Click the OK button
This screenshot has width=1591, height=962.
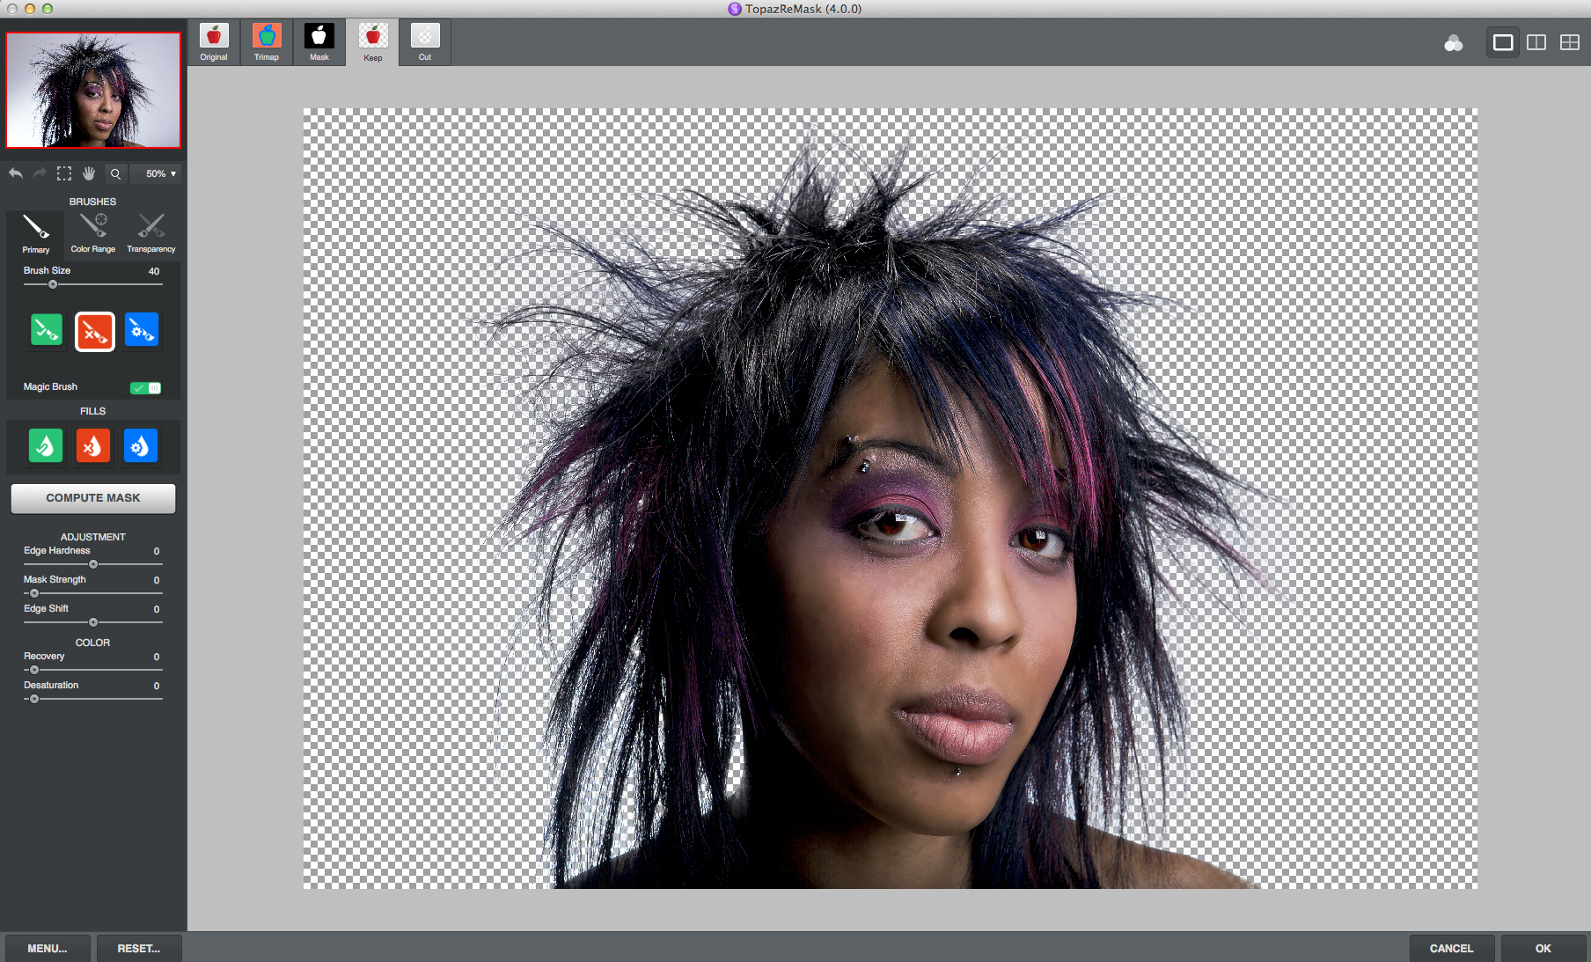[x=1543, y=948]
